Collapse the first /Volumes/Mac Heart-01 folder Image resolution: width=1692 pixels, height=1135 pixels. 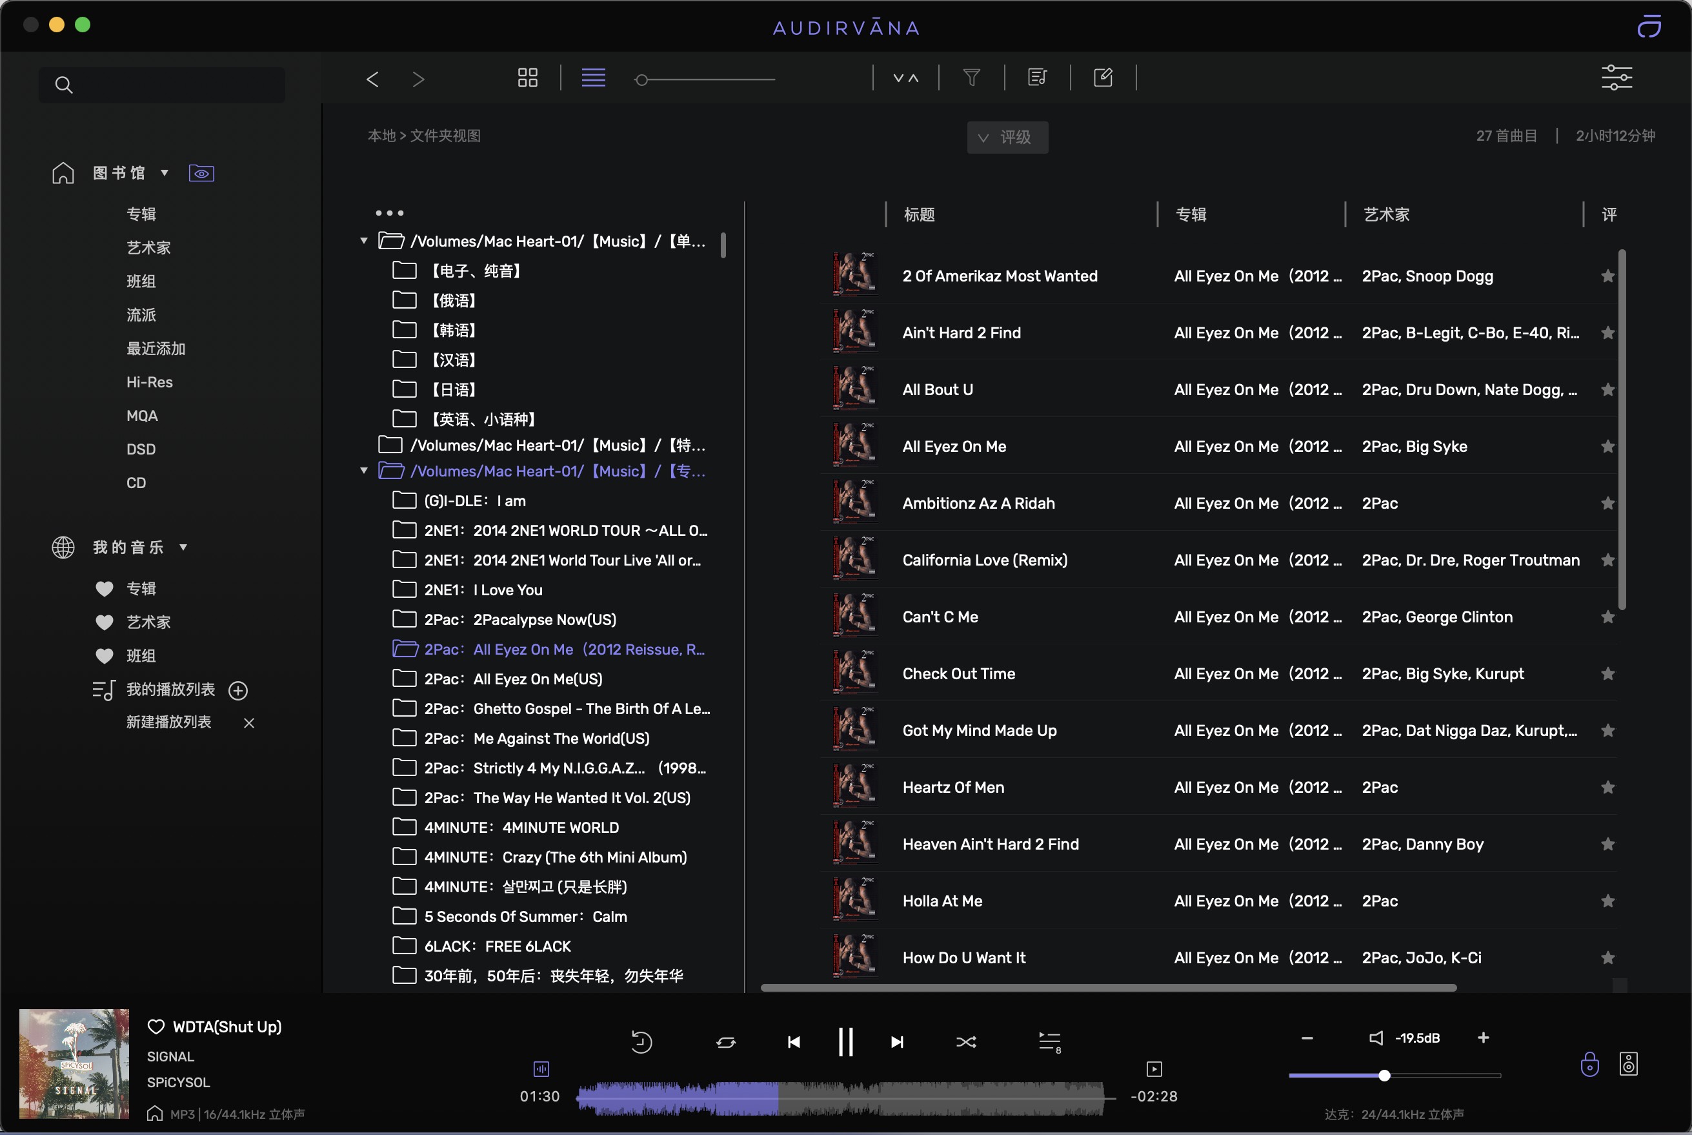(364, 240)
